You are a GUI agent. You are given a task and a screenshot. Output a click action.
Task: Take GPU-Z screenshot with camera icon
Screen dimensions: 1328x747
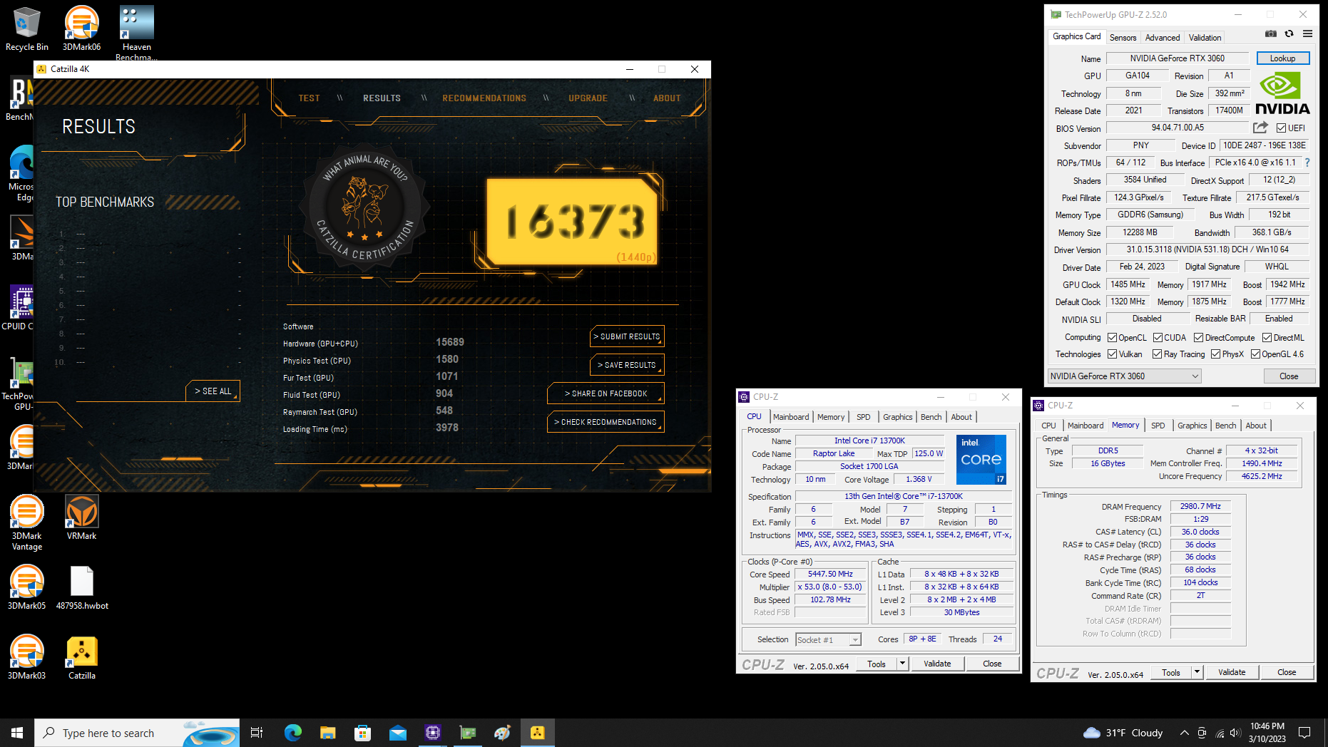tap(1271, 34)
